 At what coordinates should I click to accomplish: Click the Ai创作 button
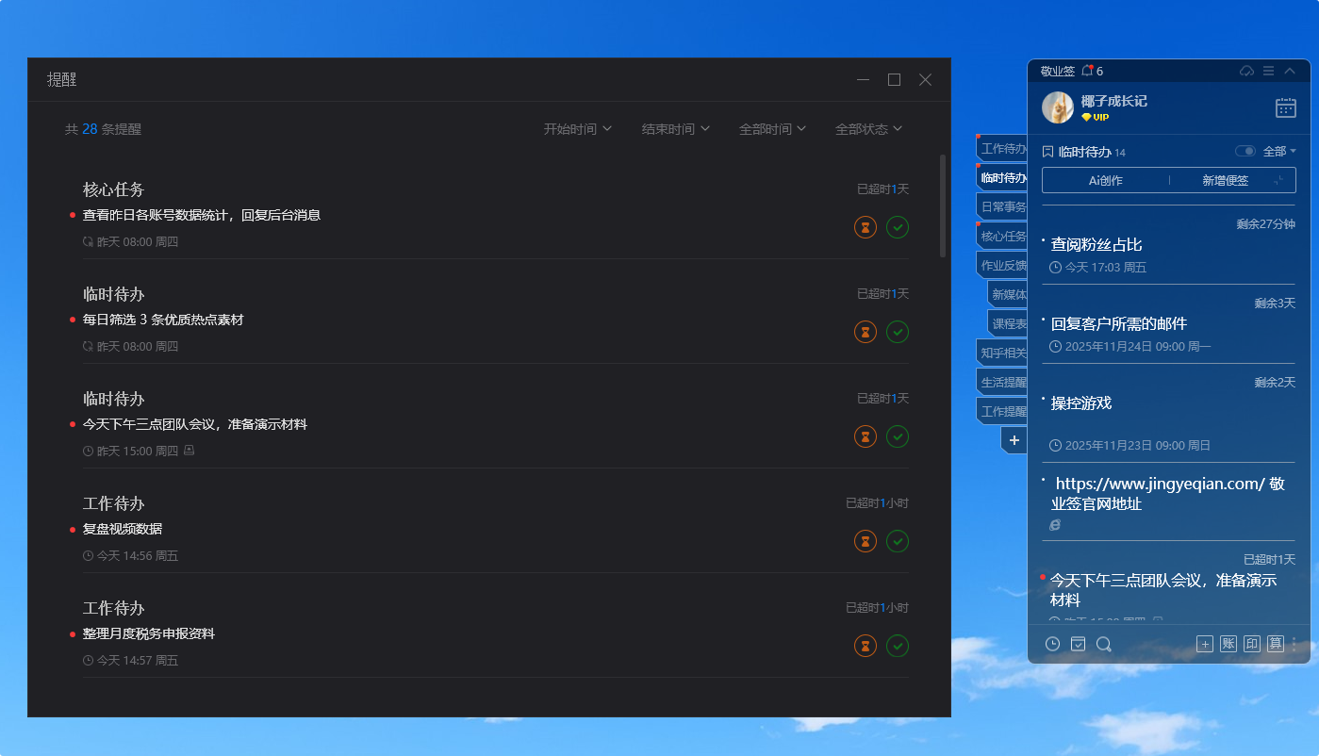click(1105, 180)
